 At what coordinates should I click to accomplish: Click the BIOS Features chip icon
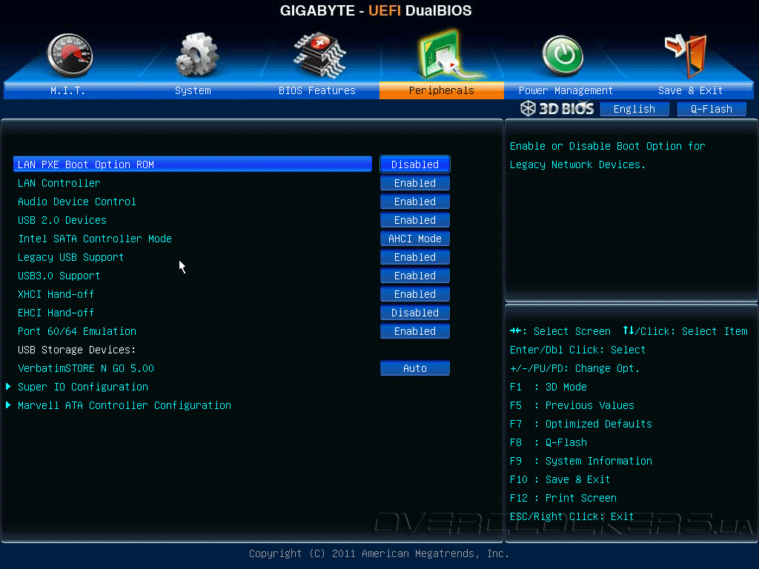coord(320,56)
